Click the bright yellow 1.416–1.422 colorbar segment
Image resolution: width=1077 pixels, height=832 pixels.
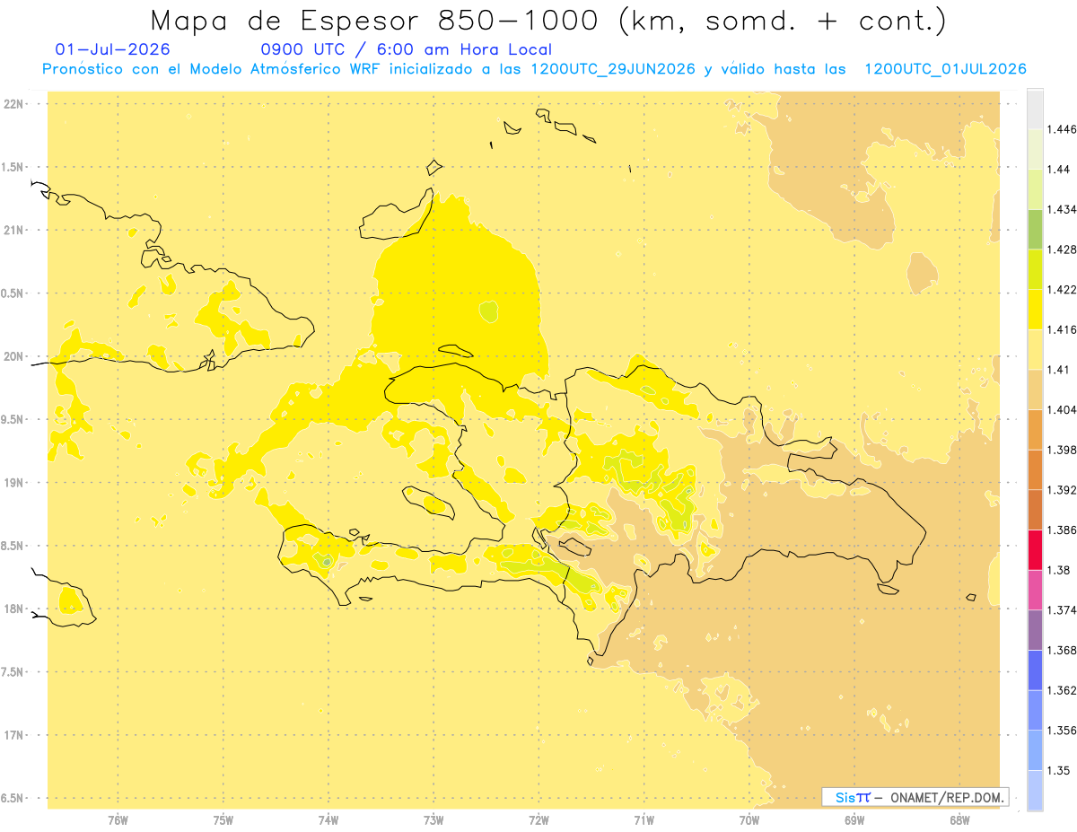(1035, 310)
